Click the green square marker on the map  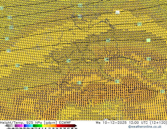[x=148, y=40]
